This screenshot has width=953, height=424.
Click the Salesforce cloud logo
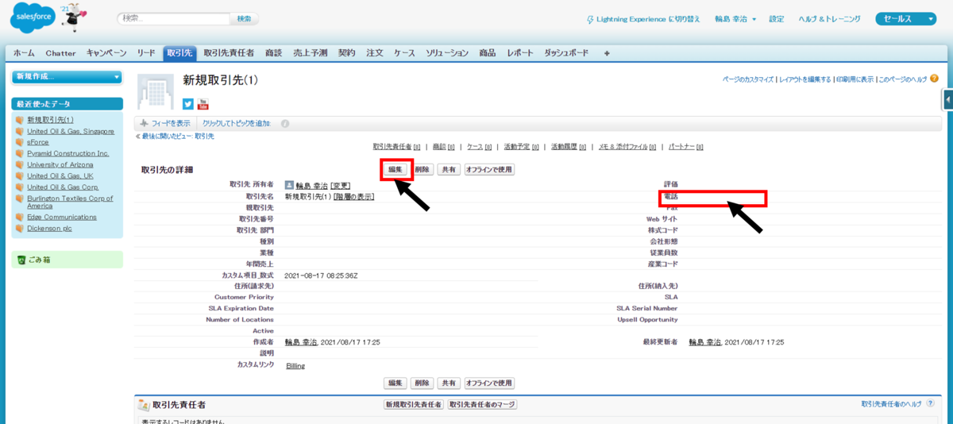(32, 19)
